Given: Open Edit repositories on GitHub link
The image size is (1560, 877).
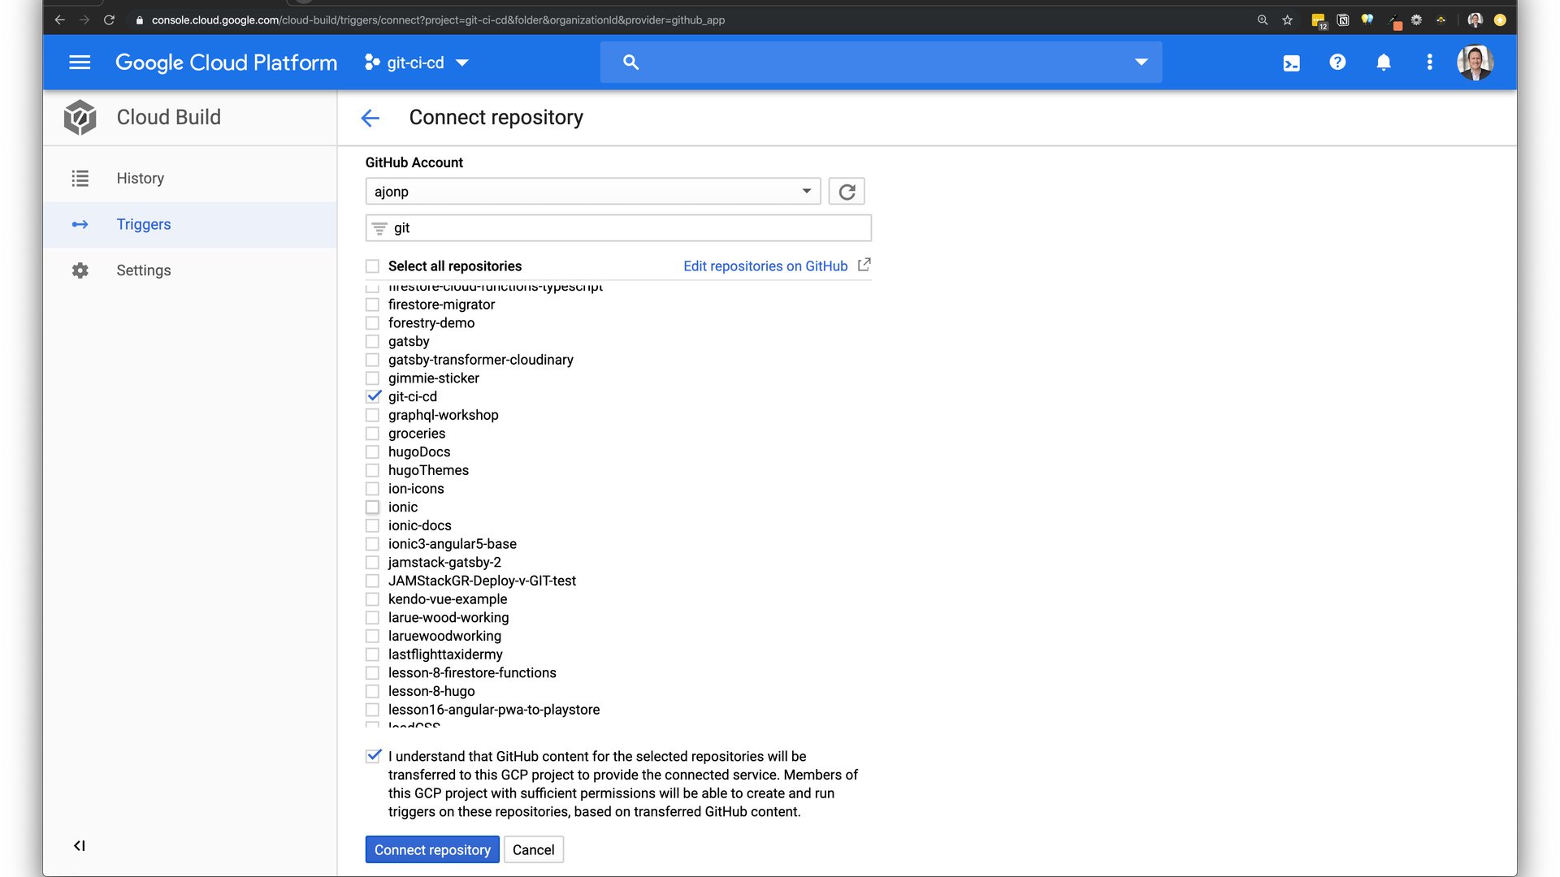Looking at the screenshot, I should (x=765, y=266).
